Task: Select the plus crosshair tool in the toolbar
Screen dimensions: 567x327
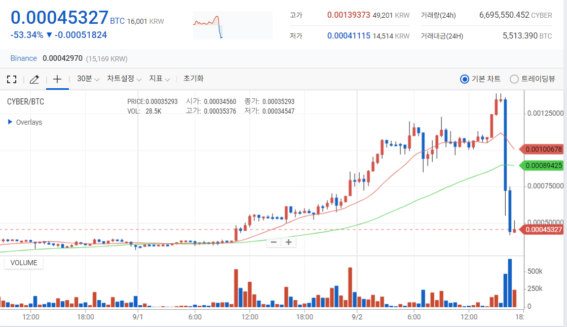Action: (57, 79)
